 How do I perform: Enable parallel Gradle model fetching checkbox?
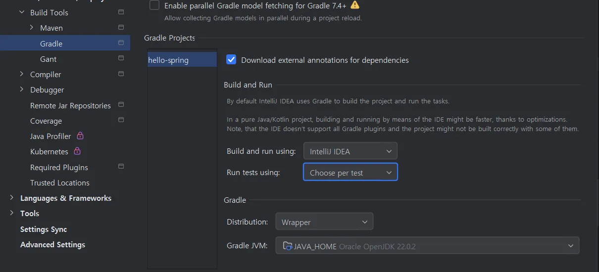click(154, 5)
